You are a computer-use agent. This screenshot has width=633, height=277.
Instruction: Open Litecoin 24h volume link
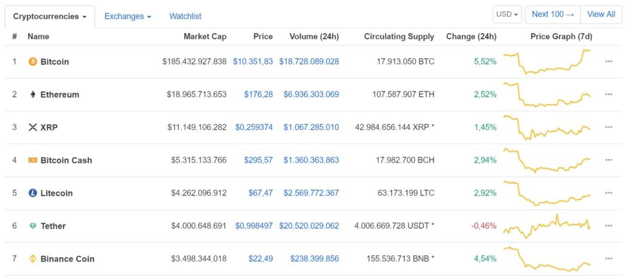tap(311, 193)
